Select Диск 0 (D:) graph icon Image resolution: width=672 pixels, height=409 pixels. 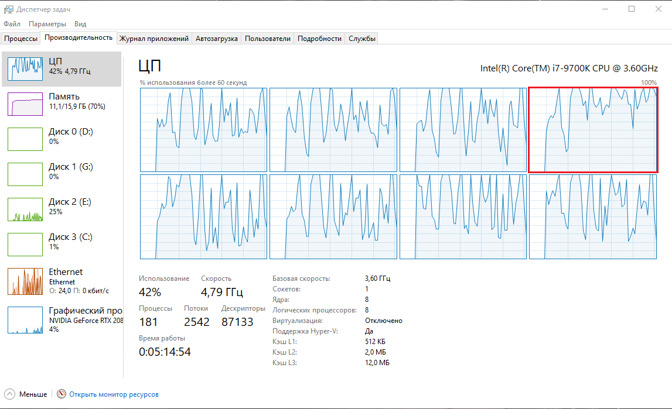[25, 139]
